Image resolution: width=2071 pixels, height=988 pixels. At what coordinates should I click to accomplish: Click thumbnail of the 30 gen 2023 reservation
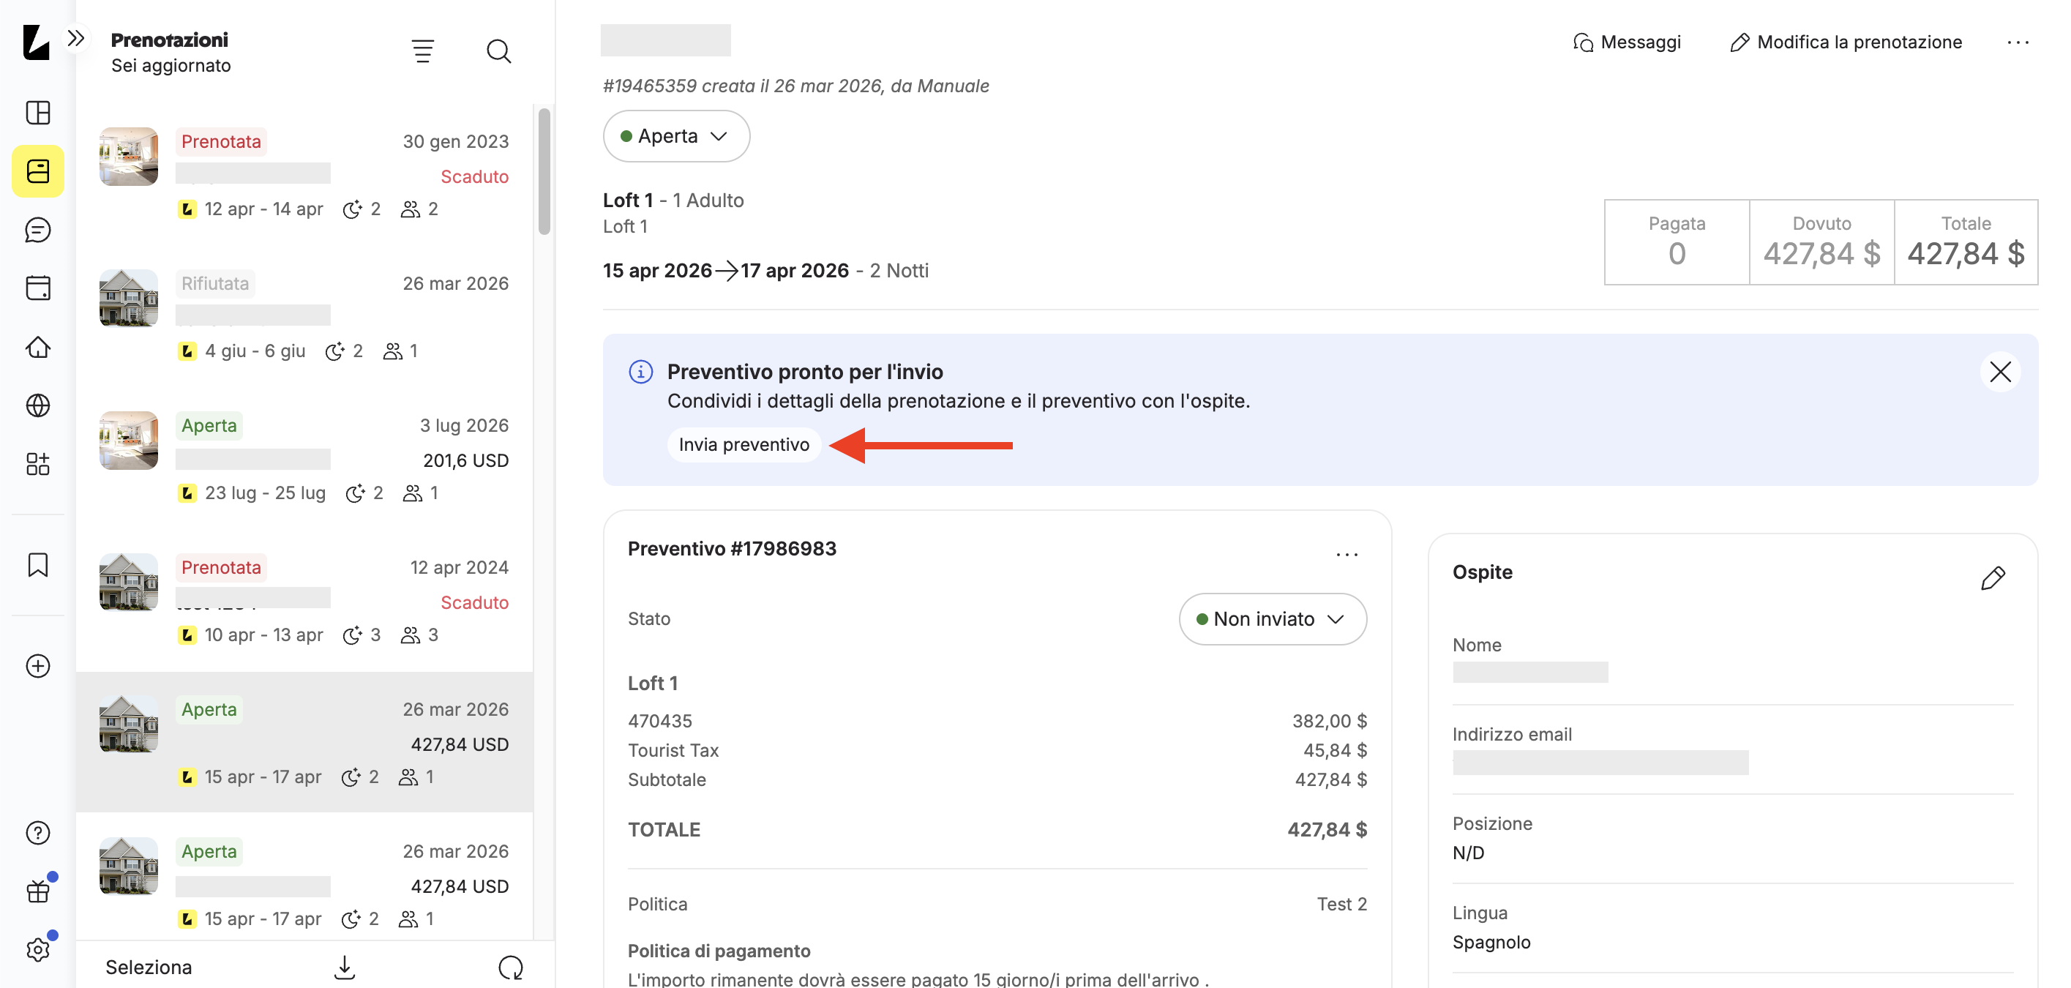pyautogui.click(x=129, y=157)
